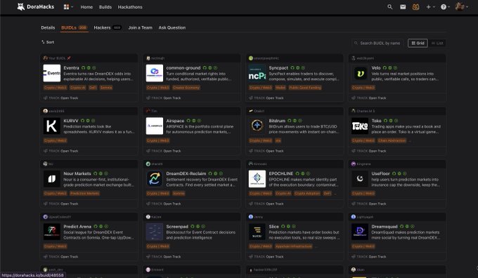Open the user avatar profile menu
478x278 pixels.
point(462,6)
